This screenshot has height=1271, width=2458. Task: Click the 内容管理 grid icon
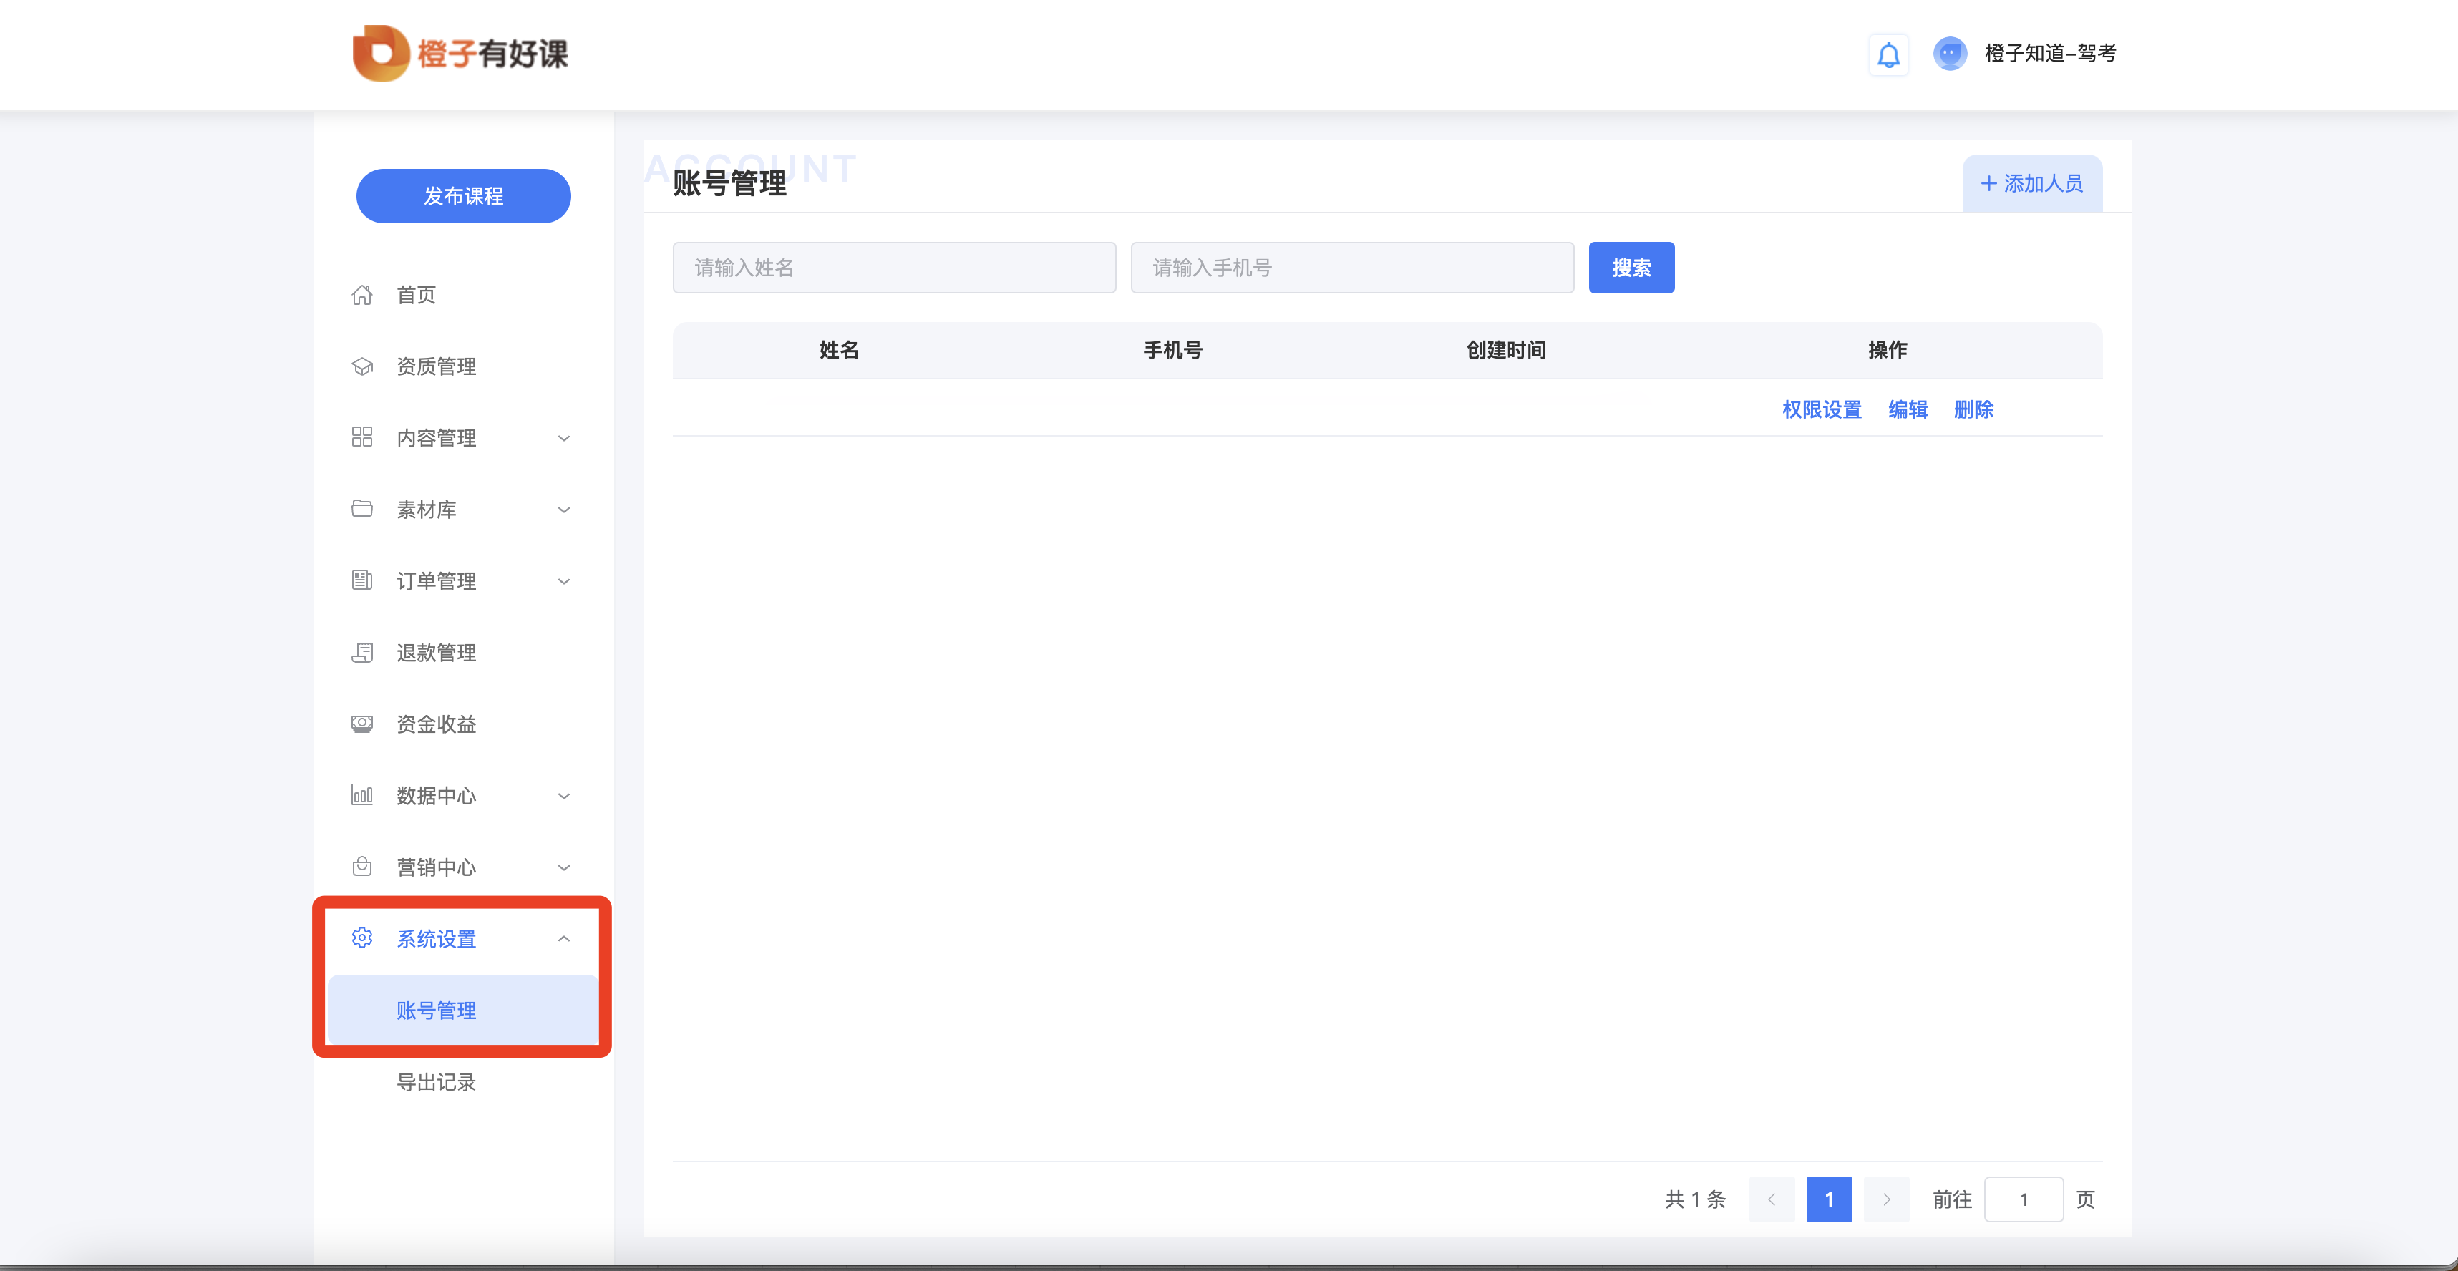pyautogui.click(x=363, y=437)
